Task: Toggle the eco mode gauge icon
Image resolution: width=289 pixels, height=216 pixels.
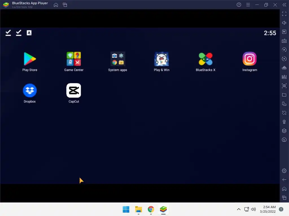Action: [284, 140]
